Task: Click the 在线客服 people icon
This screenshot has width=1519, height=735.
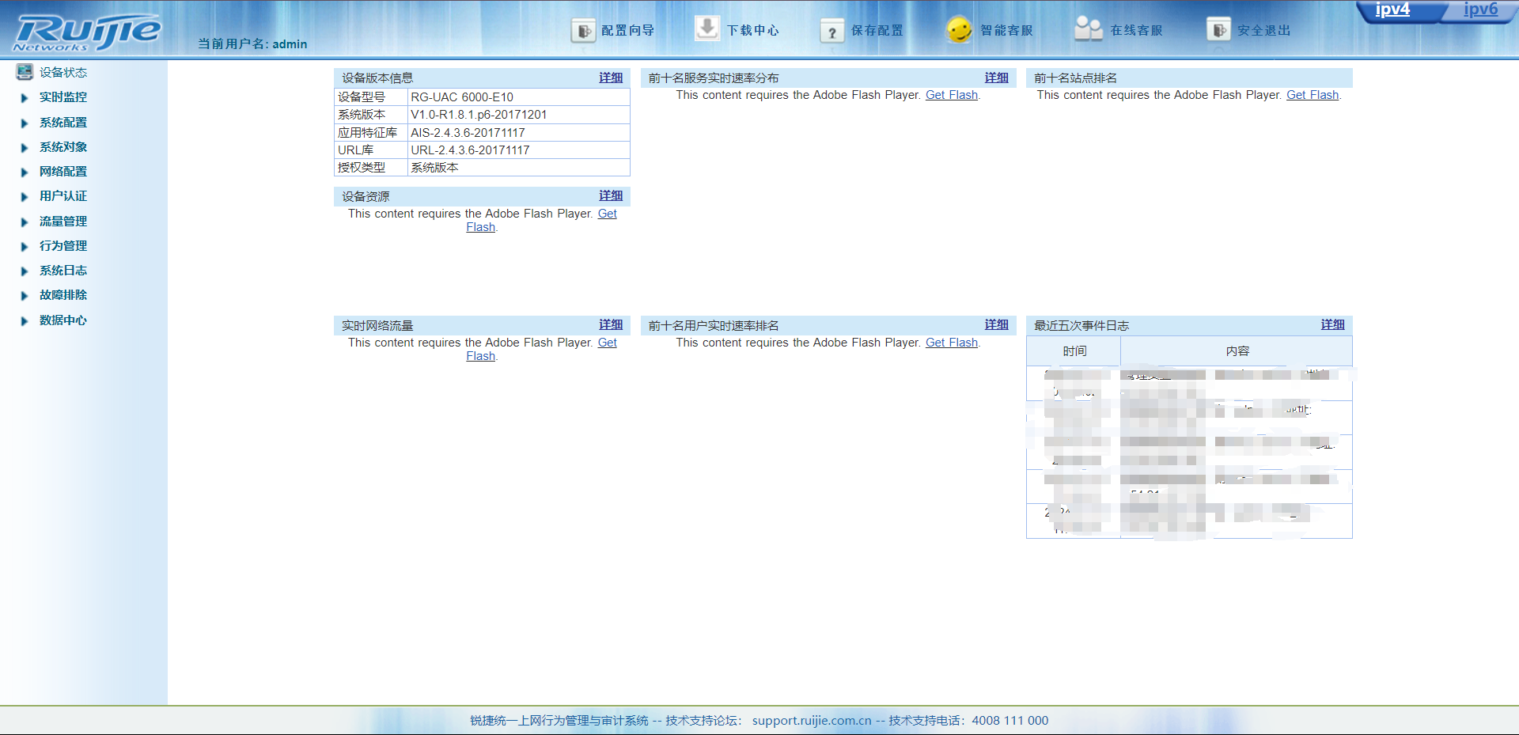Action: [x=1089, y=29]
